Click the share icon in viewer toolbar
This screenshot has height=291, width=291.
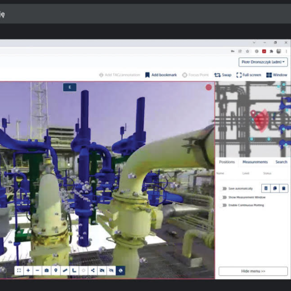coord(93,271)
